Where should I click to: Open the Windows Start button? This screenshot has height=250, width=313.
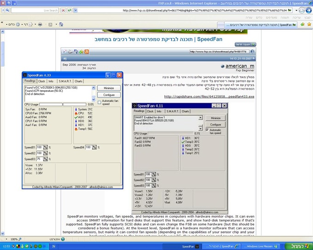point(298,246)
